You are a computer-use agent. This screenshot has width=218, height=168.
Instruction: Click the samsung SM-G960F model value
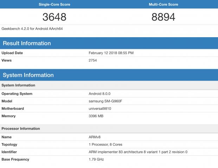105,101
